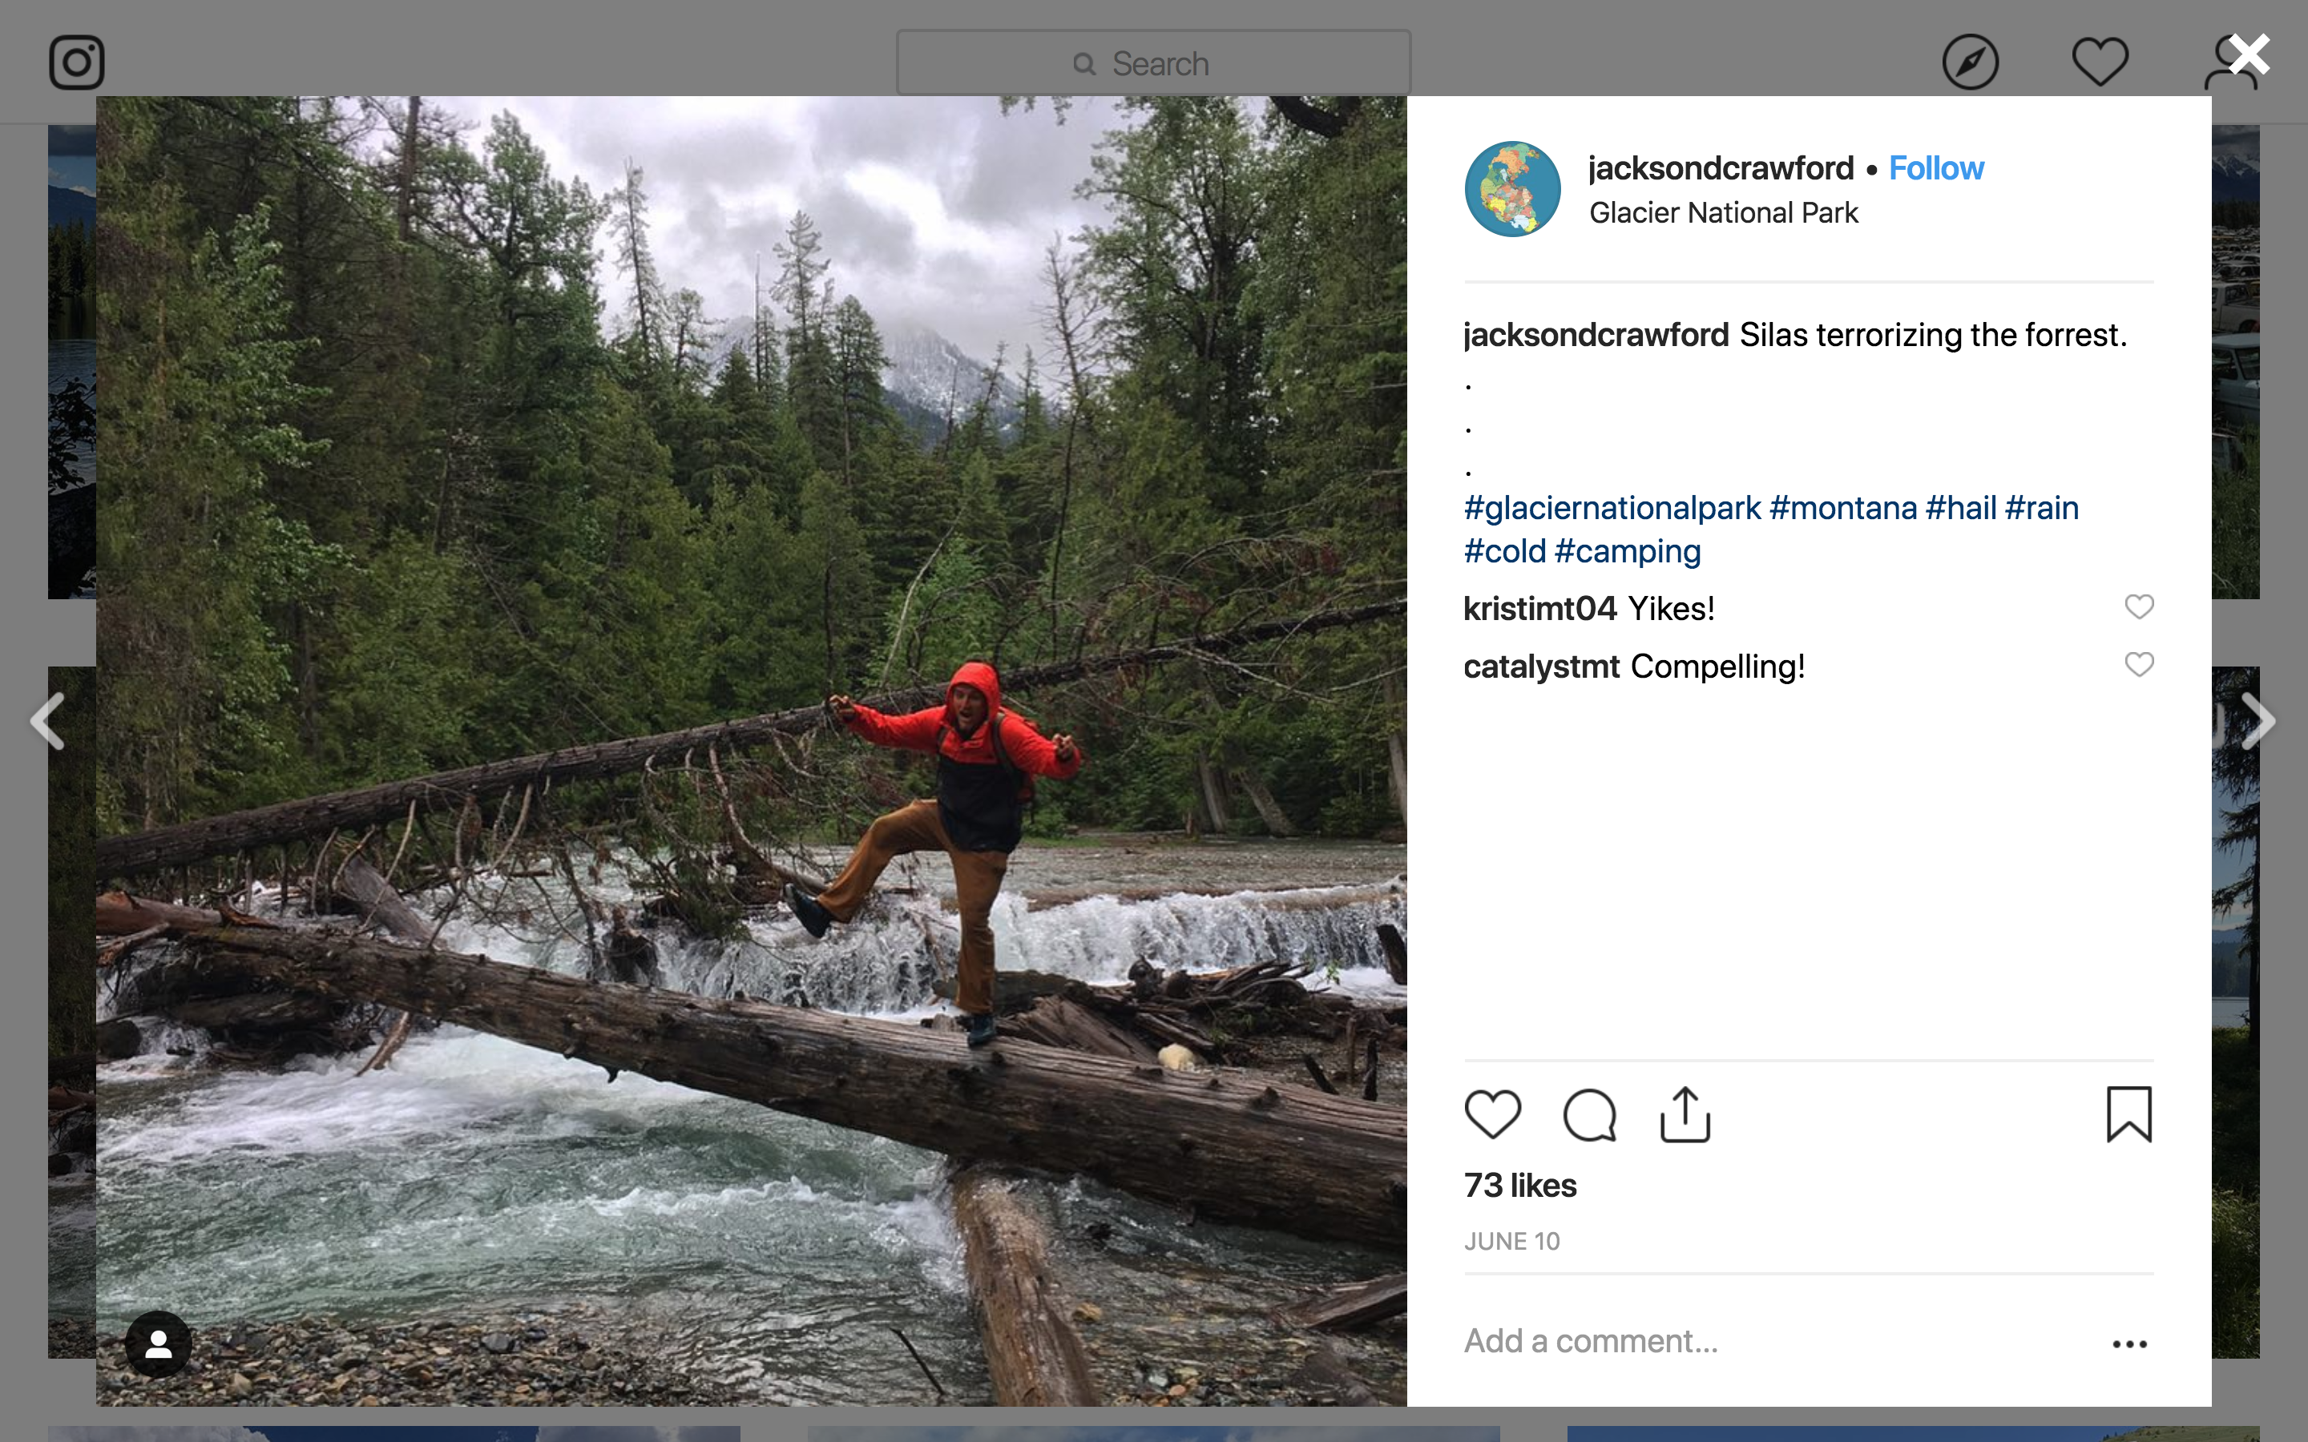Go to the next post arrow

(2258, 721)
